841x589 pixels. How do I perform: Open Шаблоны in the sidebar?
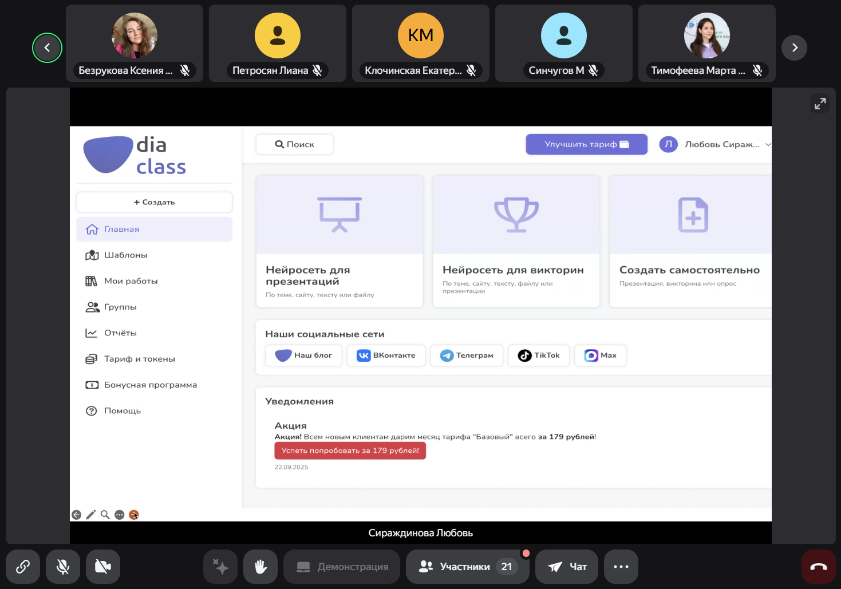[x=155, y=255]
